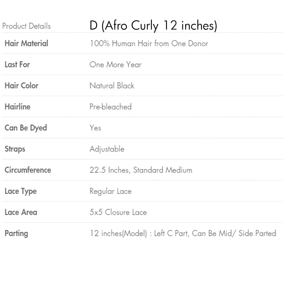The width and height of the screenshot is (283, 283).
Task: Click the Yes value for Can Be Dyed
Action: point(95,128)
